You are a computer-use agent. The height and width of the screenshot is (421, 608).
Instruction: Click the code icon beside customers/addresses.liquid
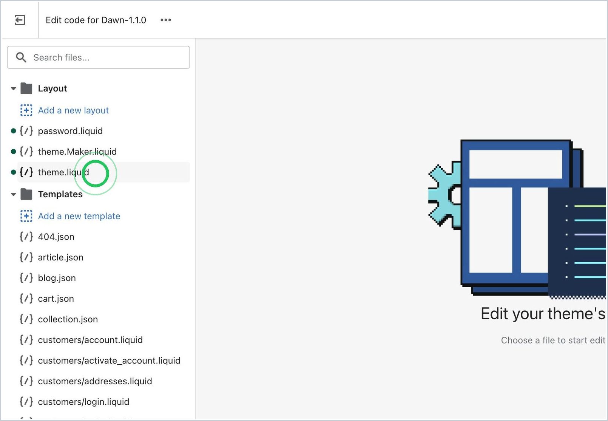(26, 381)
